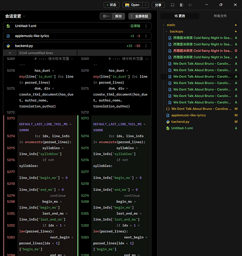Switch diff view to 统一 (unified)
Viewport: 242px width, 256px height.
click(106, 16)
